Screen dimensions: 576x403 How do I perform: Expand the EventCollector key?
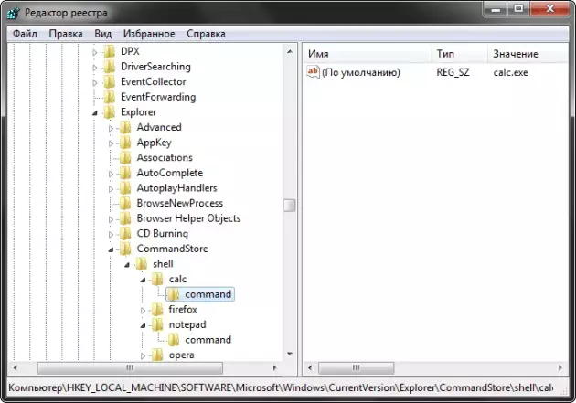click(95, 82)
